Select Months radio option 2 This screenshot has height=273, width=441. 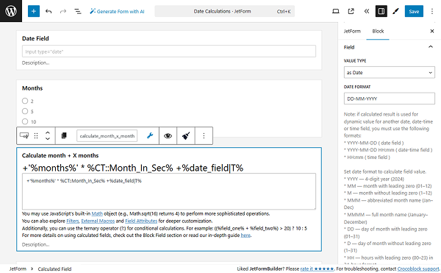(x=25, y=101)
